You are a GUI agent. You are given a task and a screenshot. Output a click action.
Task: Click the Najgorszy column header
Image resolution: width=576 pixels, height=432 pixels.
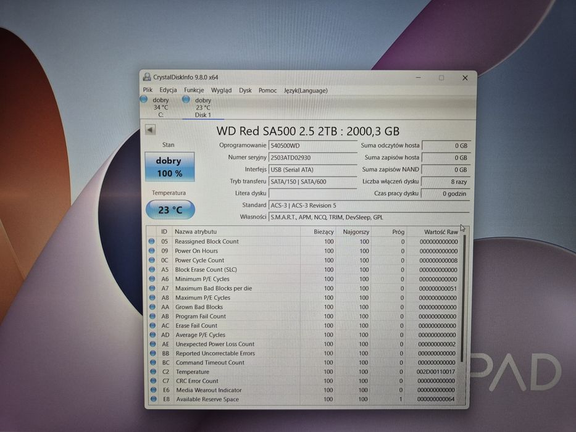353,232
